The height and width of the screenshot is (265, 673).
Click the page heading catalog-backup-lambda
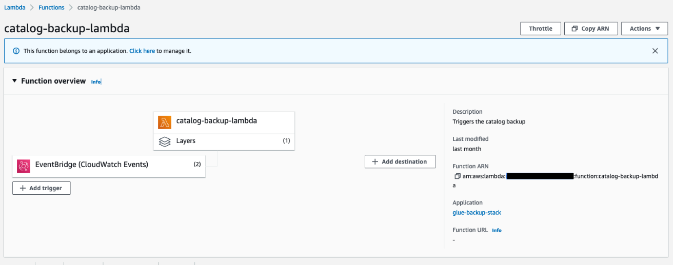pyautogui.click(x=67, y=29)
